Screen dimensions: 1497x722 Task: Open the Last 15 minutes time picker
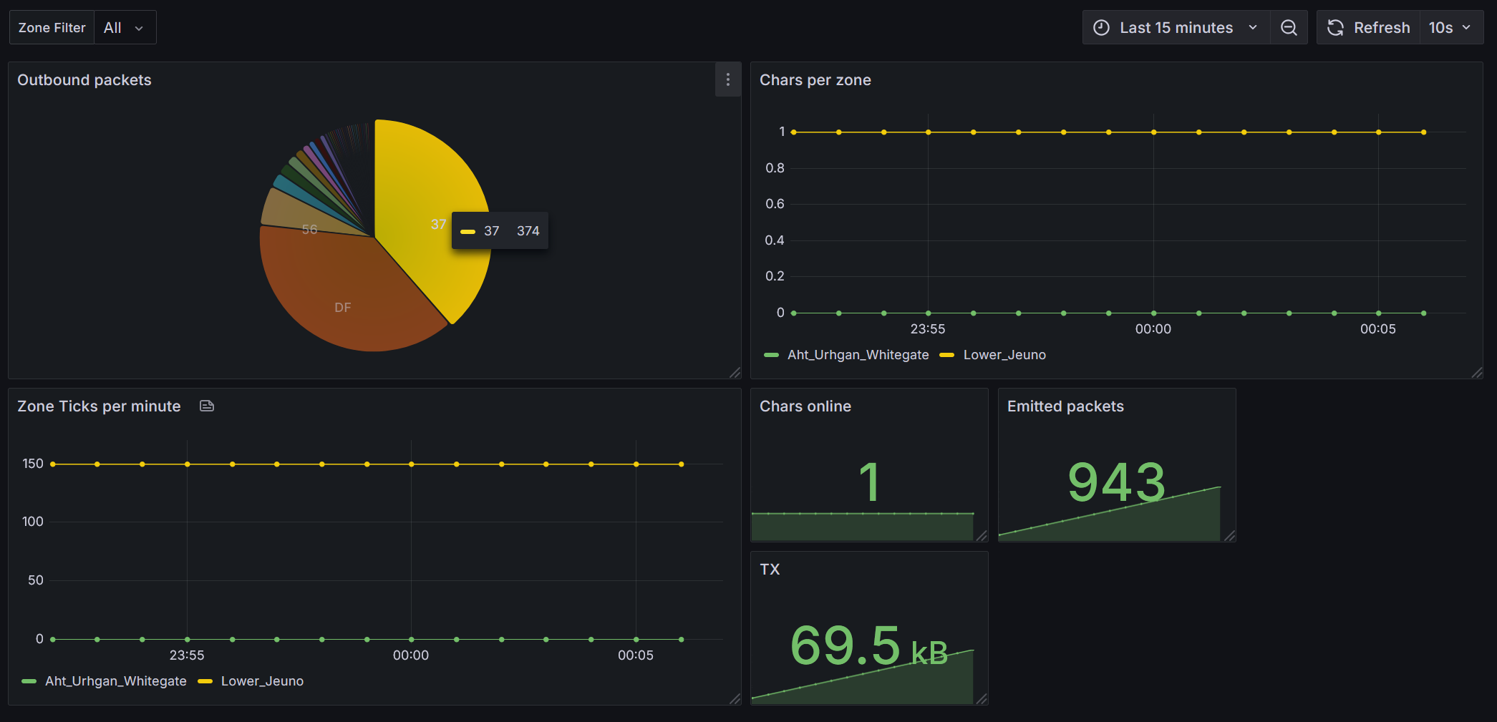pyautogui.click(x=1176, y=28)
